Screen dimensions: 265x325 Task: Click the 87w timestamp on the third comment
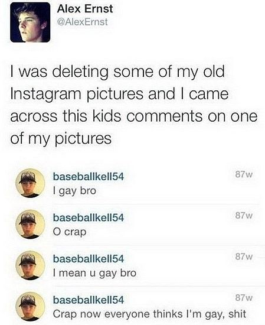[244, 257]
